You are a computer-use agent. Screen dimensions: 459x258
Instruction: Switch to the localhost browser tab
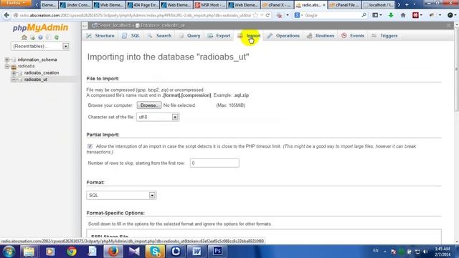pyautogui.click(x=378, y=5)
